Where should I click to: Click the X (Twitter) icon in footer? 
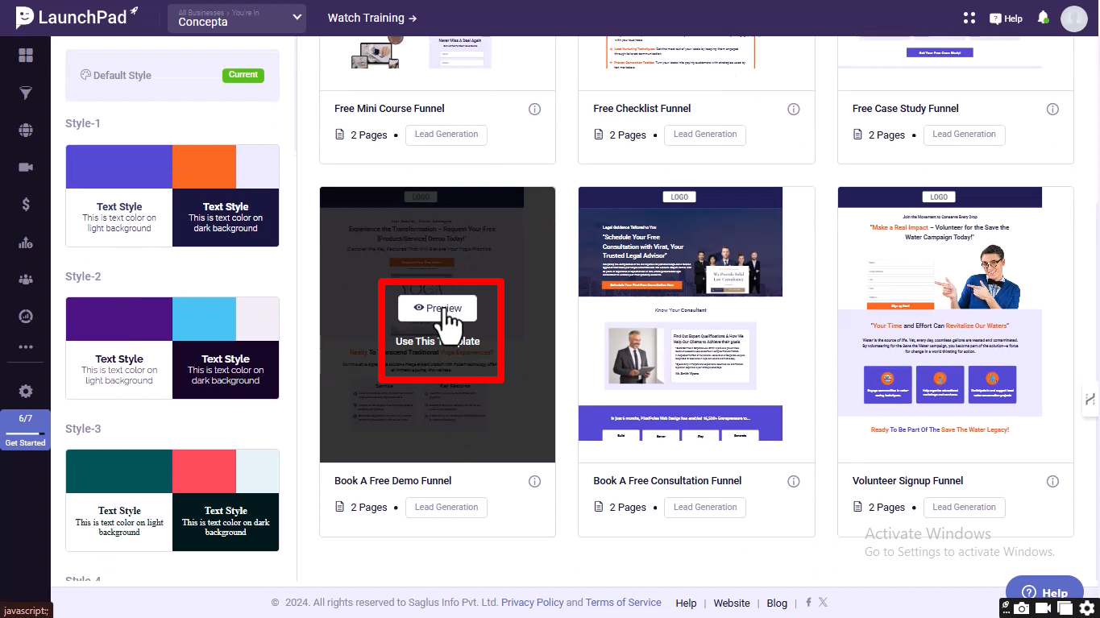(x=823, y=602)
